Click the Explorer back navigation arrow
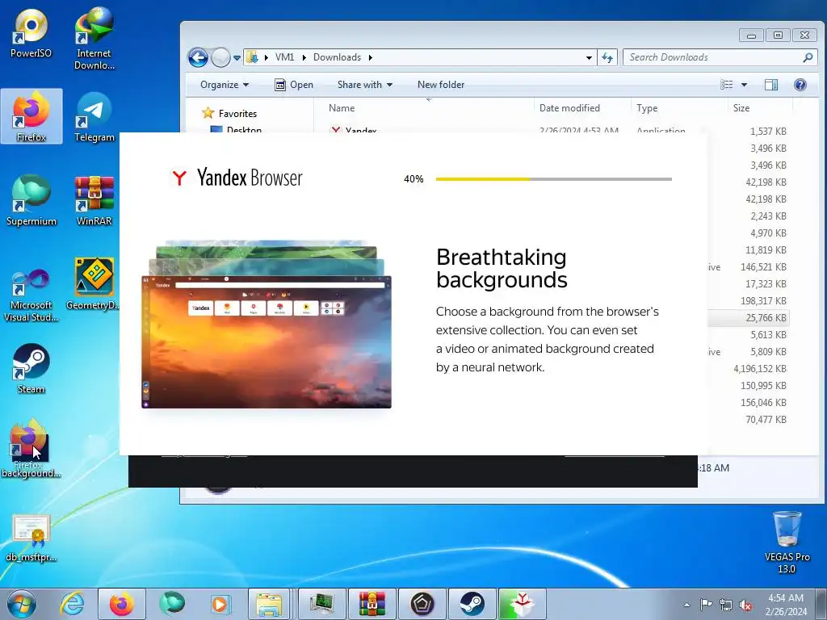Image resolution: width=827 pixels, height=620 pixels. [199, 57]
